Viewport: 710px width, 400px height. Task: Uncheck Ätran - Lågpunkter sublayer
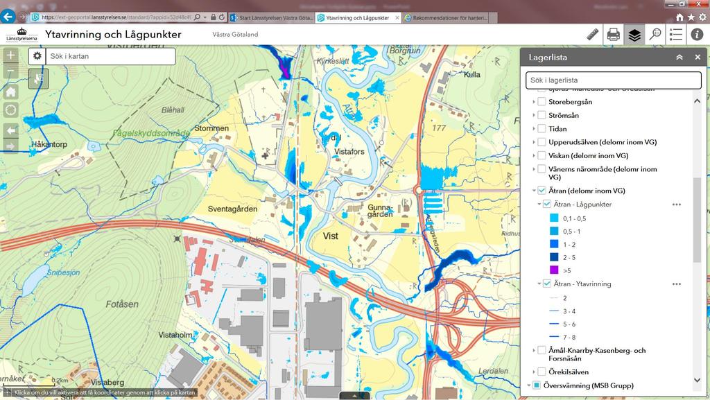tap(547, 204)
